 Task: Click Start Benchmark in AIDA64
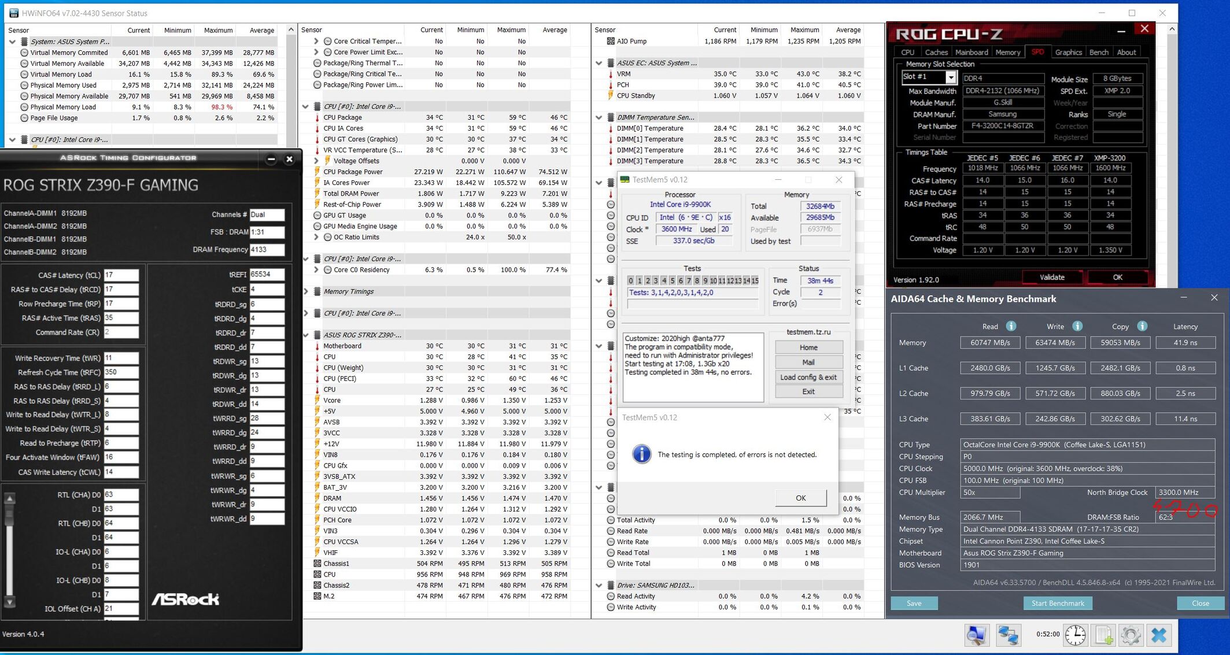tap(1058, 603)
